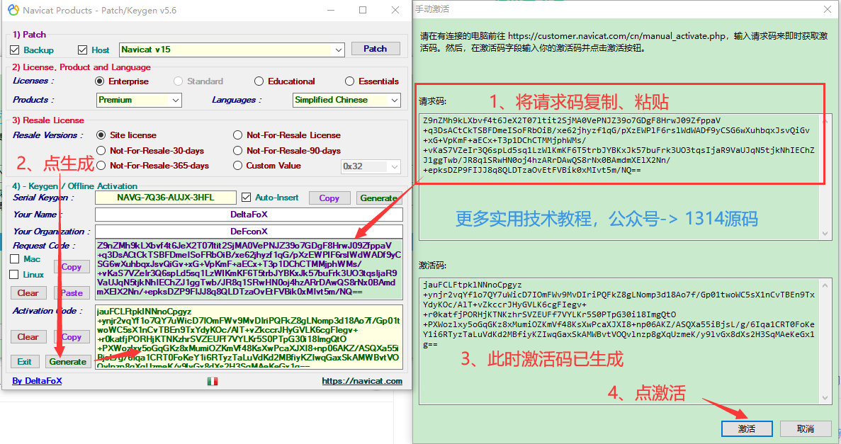Click scrollbar down arrow of 请求码 box
This screenshot has height=444, width=841.
[825, 234]
